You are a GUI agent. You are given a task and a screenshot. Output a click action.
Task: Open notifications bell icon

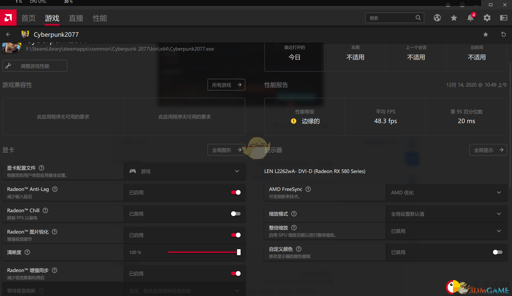coord(471,18)
